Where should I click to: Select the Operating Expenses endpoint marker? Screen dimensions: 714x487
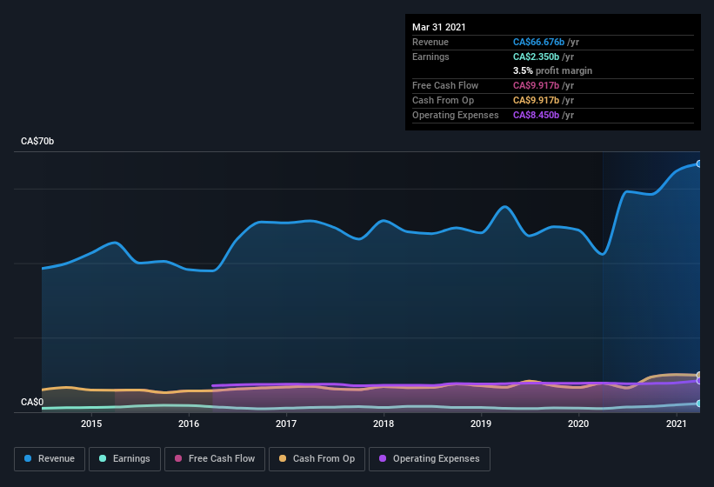tap(699, 381)
